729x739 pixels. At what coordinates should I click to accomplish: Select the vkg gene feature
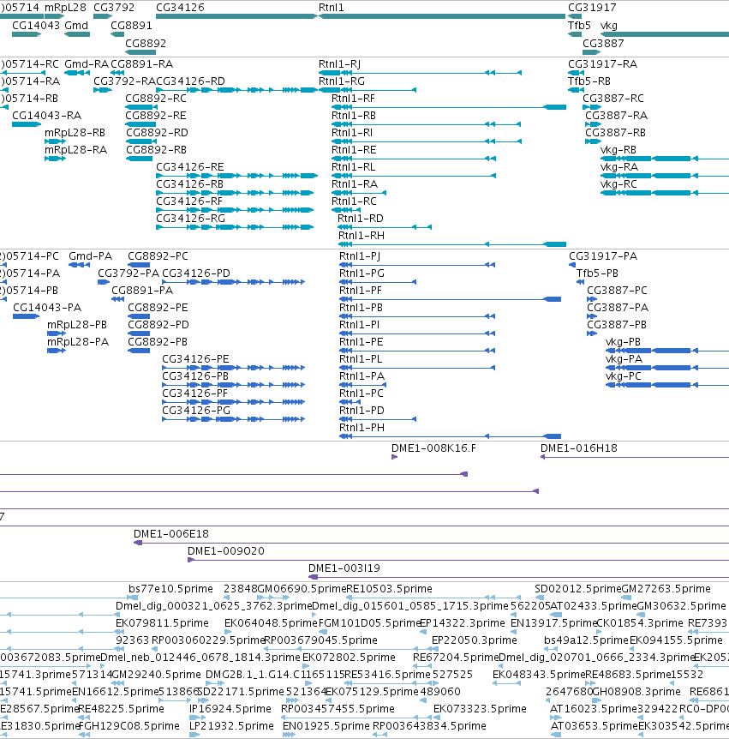coord(665,34)
